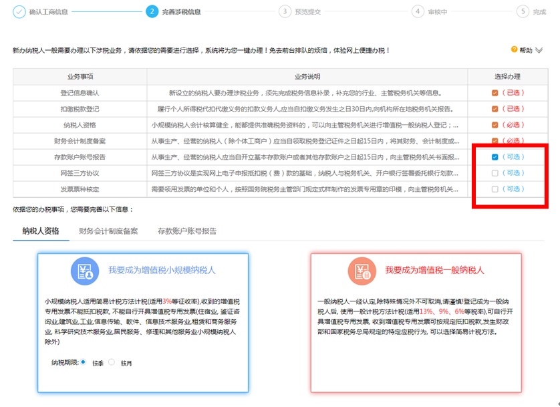This screenshot has height=407, width=560.
Task: Click the step 1 checkmark icon
Action: 19,11
